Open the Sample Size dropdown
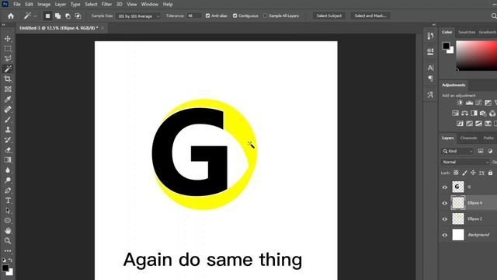 pos(138,16)
